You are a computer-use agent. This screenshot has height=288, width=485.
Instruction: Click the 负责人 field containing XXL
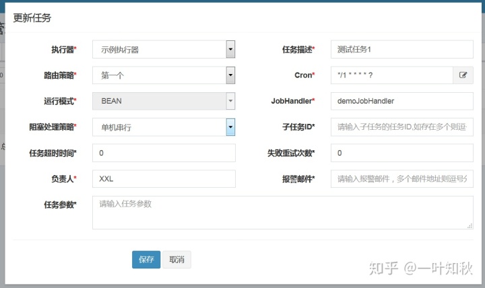point(164,178)
